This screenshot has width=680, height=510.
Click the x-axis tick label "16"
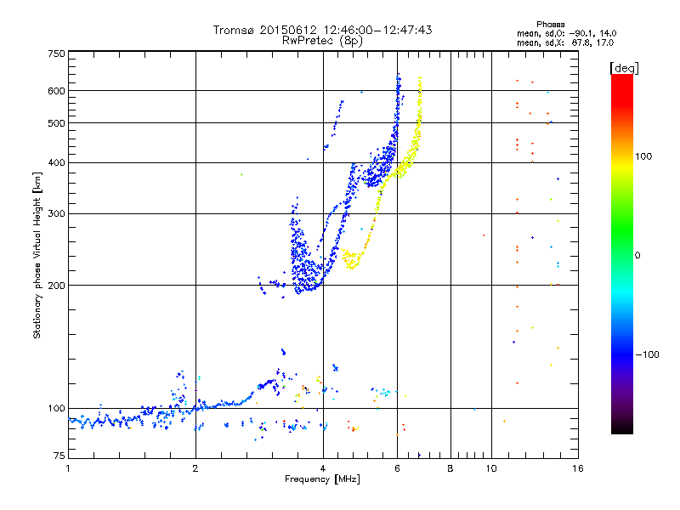[578, 468]
